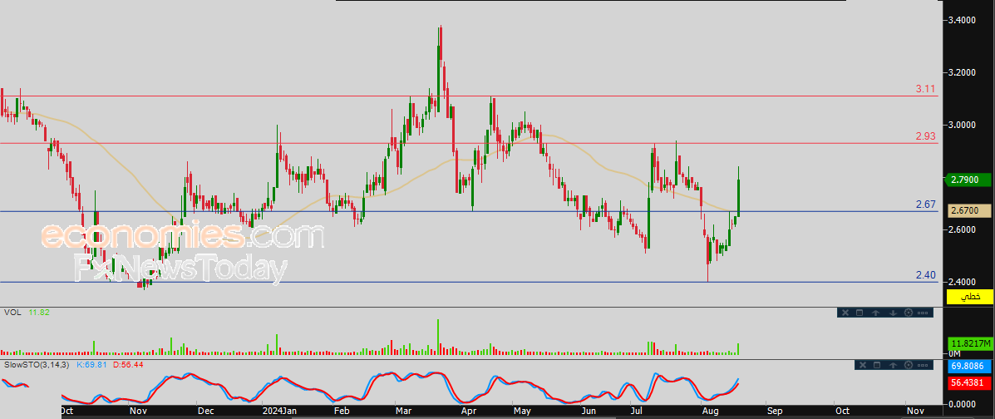
Task: Click the 3.4000 price axis tick
Action: pos(962,20)
